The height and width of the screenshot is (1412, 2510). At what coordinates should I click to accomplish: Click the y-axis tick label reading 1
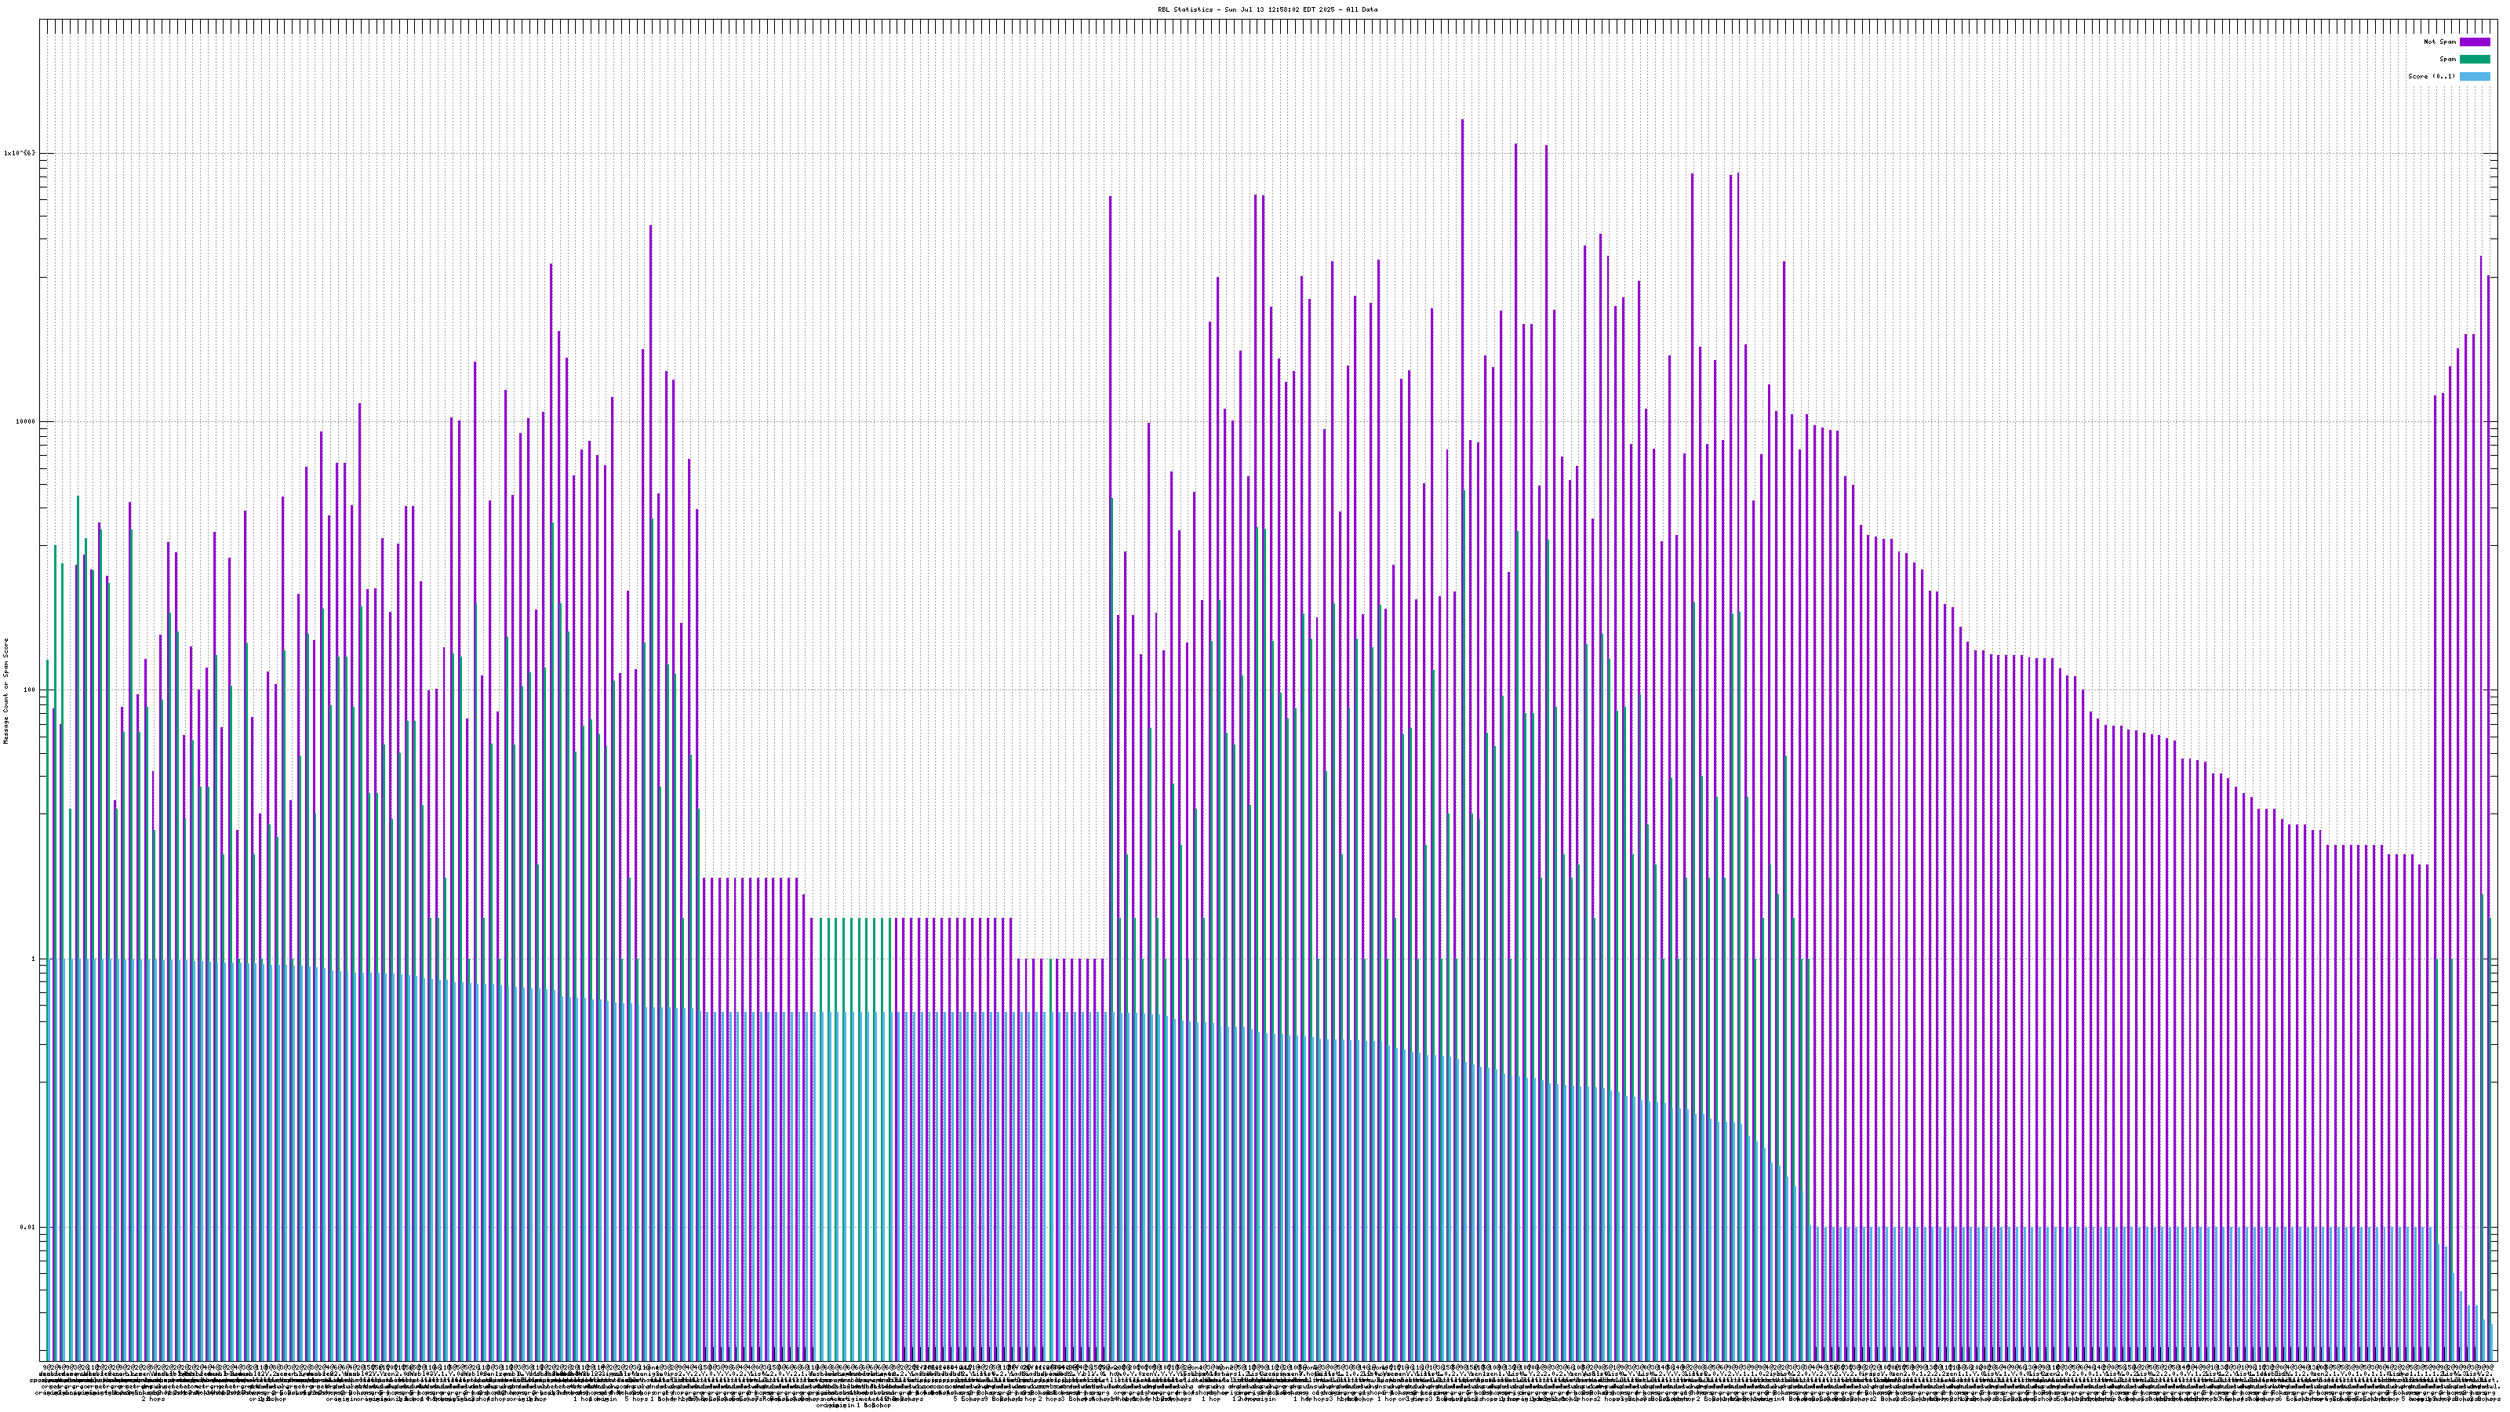(34, 959)
